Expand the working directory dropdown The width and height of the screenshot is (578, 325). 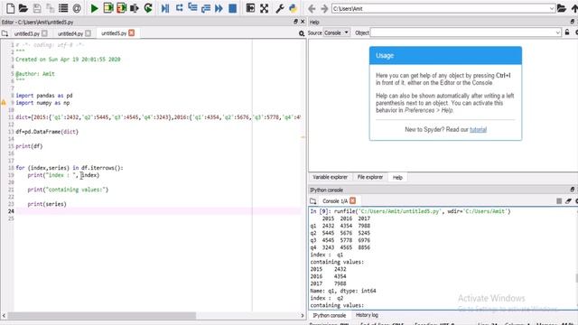pos(552,8)
